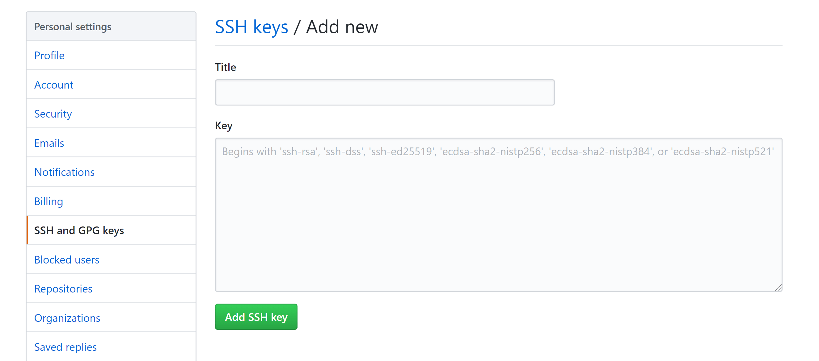Select the SSH and GPG keys section
This screenshot has height=361, width=819.
coord(79,230)
